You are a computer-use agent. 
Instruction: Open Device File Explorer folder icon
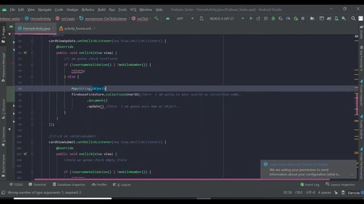point(312,19)
